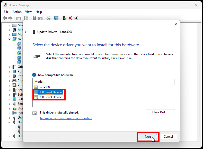Expand the 'Sys' tree node
The width and height of the screenshot is (203, 149).
9,113
